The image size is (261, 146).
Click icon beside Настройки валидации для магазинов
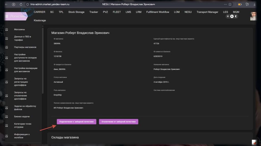click(6, 70)
